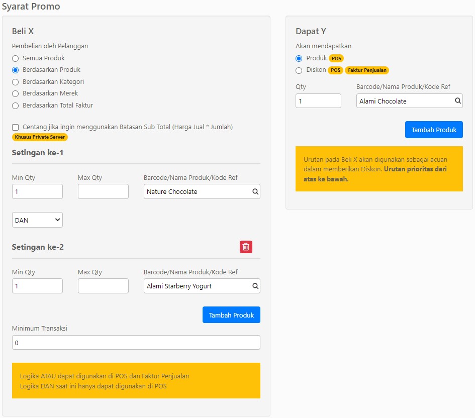Click the Dapat Y heading

(x=311, y=31)
